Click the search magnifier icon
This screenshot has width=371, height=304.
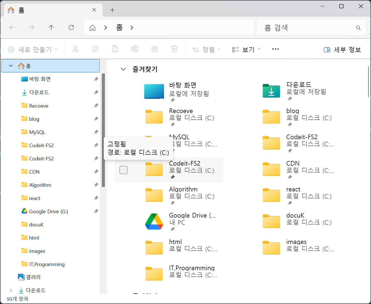tap(358, 28)
